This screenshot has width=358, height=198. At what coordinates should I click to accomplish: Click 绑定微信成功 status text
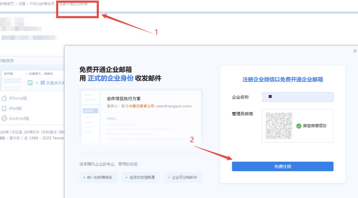click(315, 126)
